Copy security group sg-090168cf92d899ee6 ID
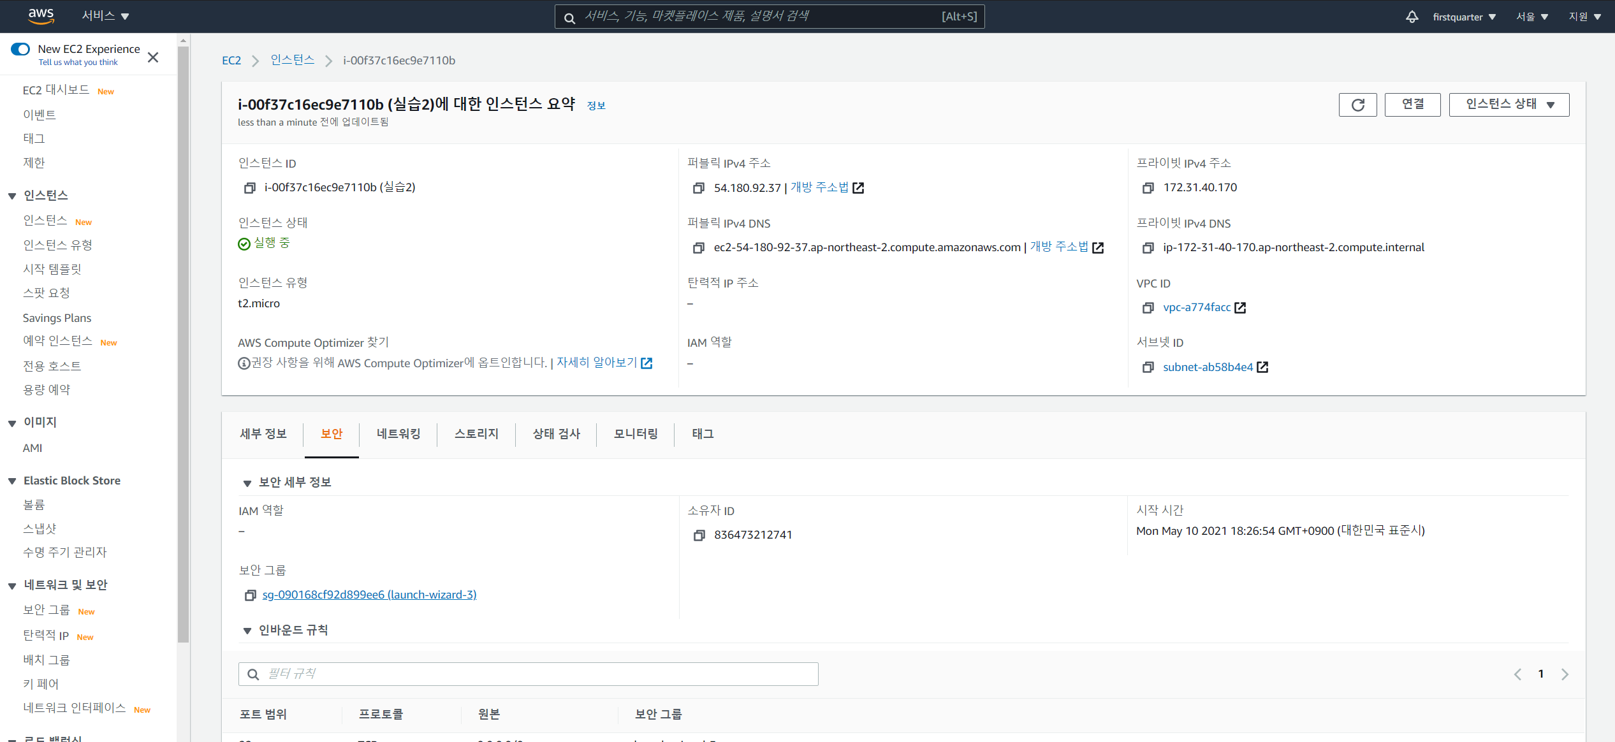Viewport: 1615px width, 742px height. (250, 595)
